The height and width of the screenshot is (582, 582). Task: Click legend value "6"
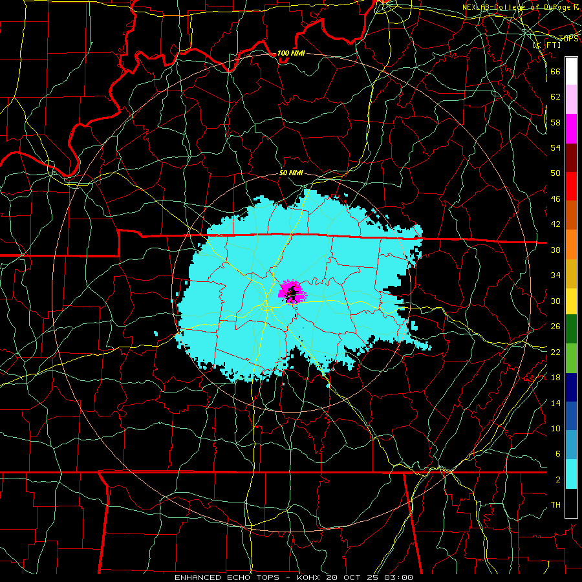(x=557, y=453)
